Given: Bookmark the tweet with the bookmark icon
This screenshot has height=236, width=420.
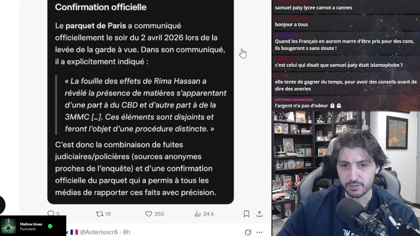Looking at the screenshot, I should (x=246, y=214).
